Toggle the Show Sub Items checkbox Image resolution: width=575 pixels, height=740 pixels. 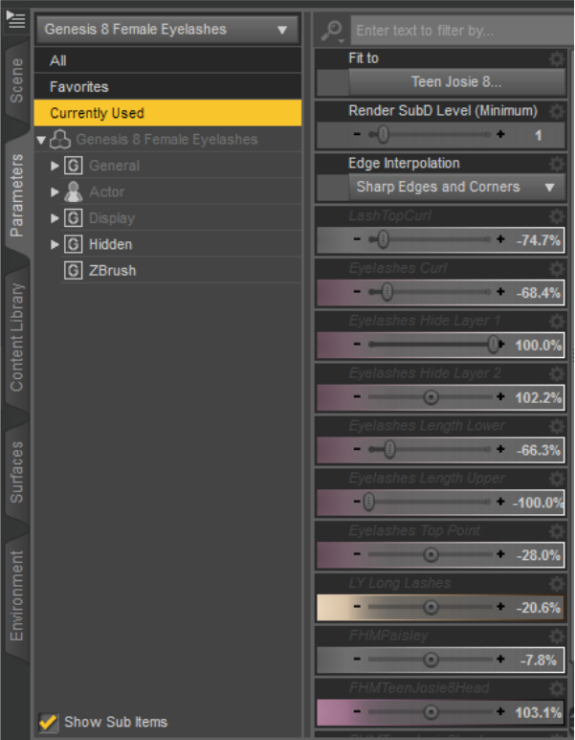click(x=48, y=722)
